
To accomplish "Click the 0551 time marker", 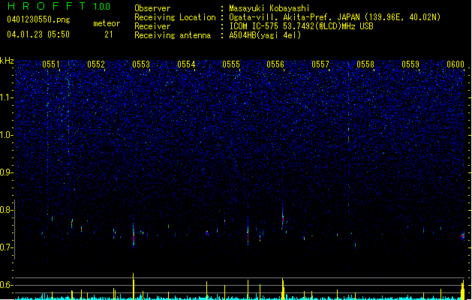I will coord(51,64).
